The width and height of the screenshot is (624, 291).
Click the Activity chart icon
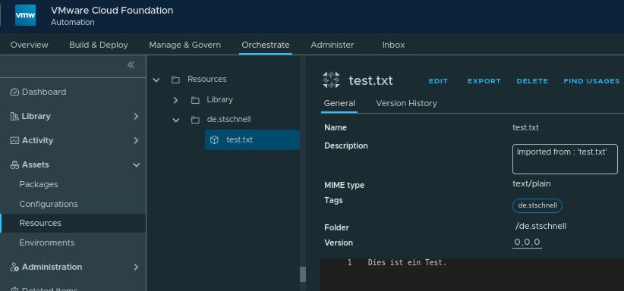14,140
